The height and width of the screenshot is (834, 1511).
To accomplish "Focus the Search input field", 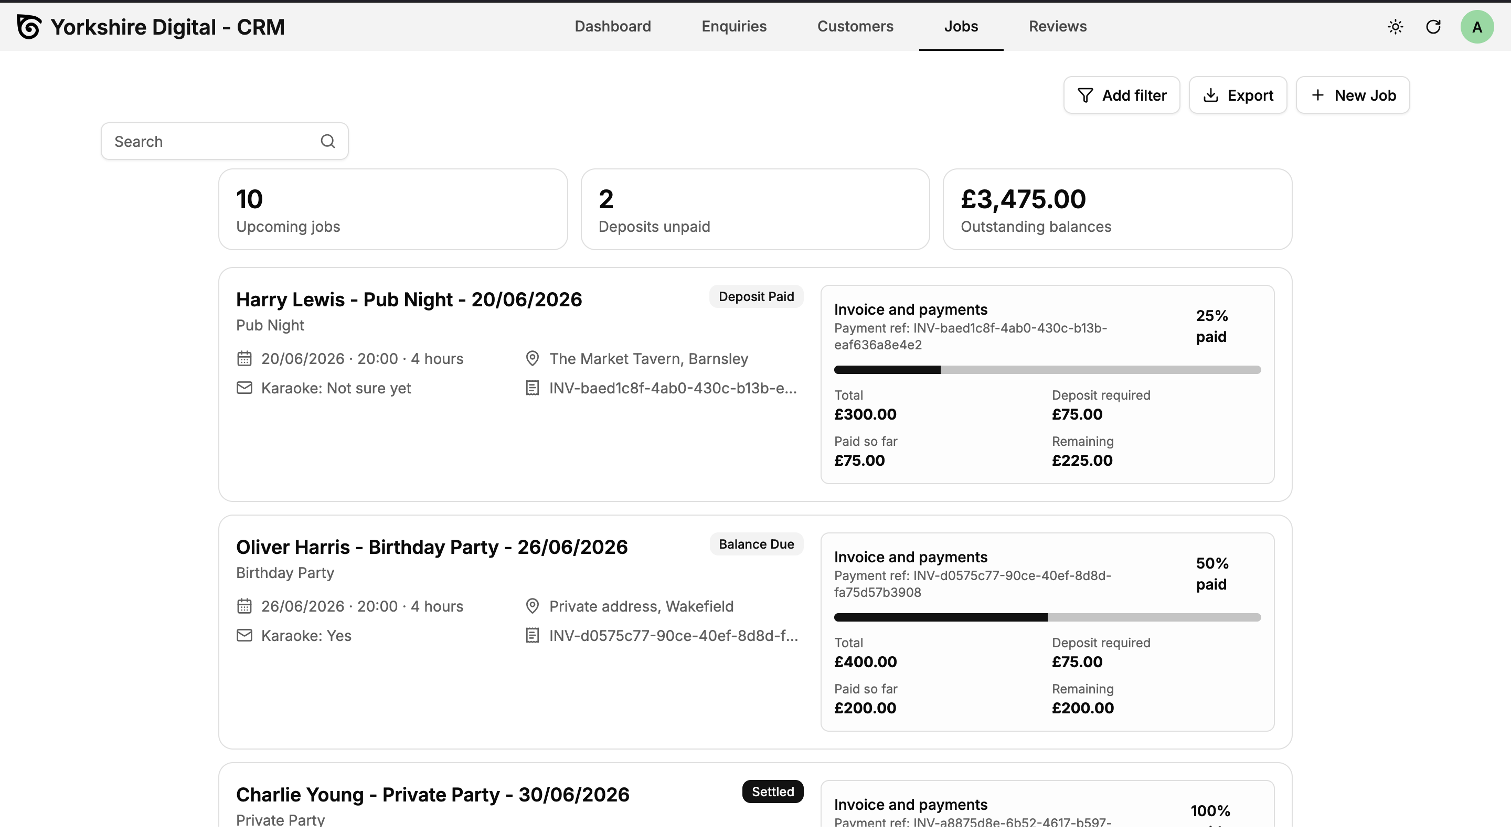I will (225, 141).
